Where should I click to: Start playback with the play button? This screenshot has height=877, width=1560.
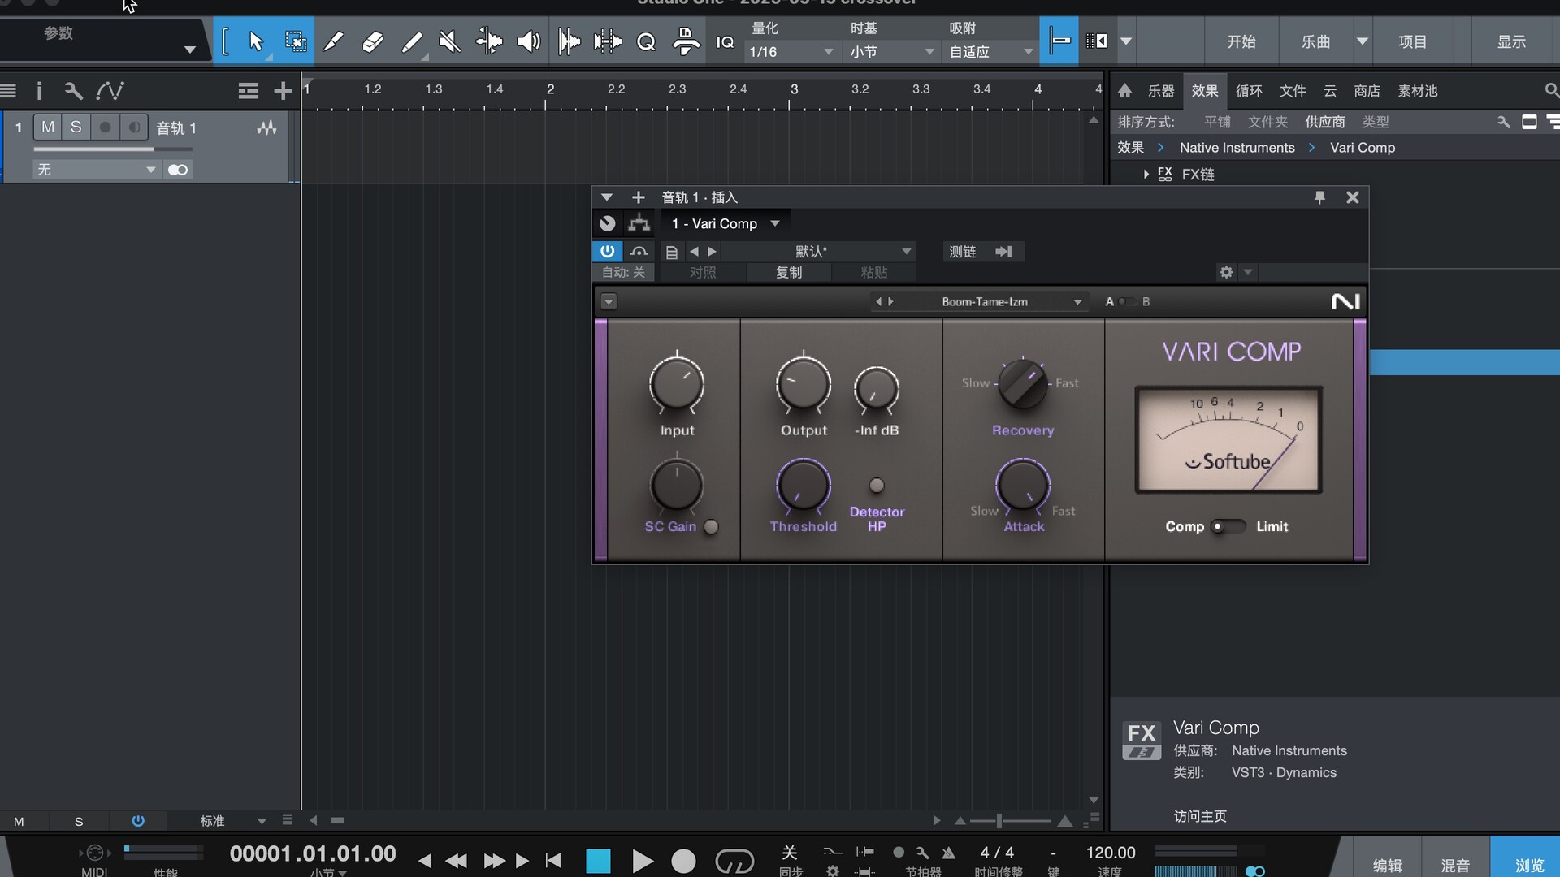point(642,861)
